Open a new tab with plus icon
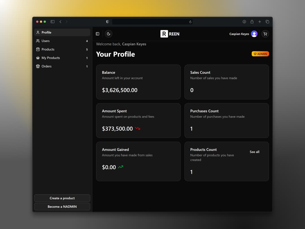305x229 pixels. (x=260, y=21)
